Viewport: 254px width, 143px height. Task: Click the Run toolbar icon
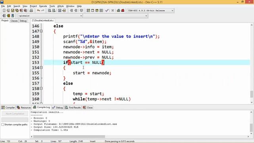[92, 11]
